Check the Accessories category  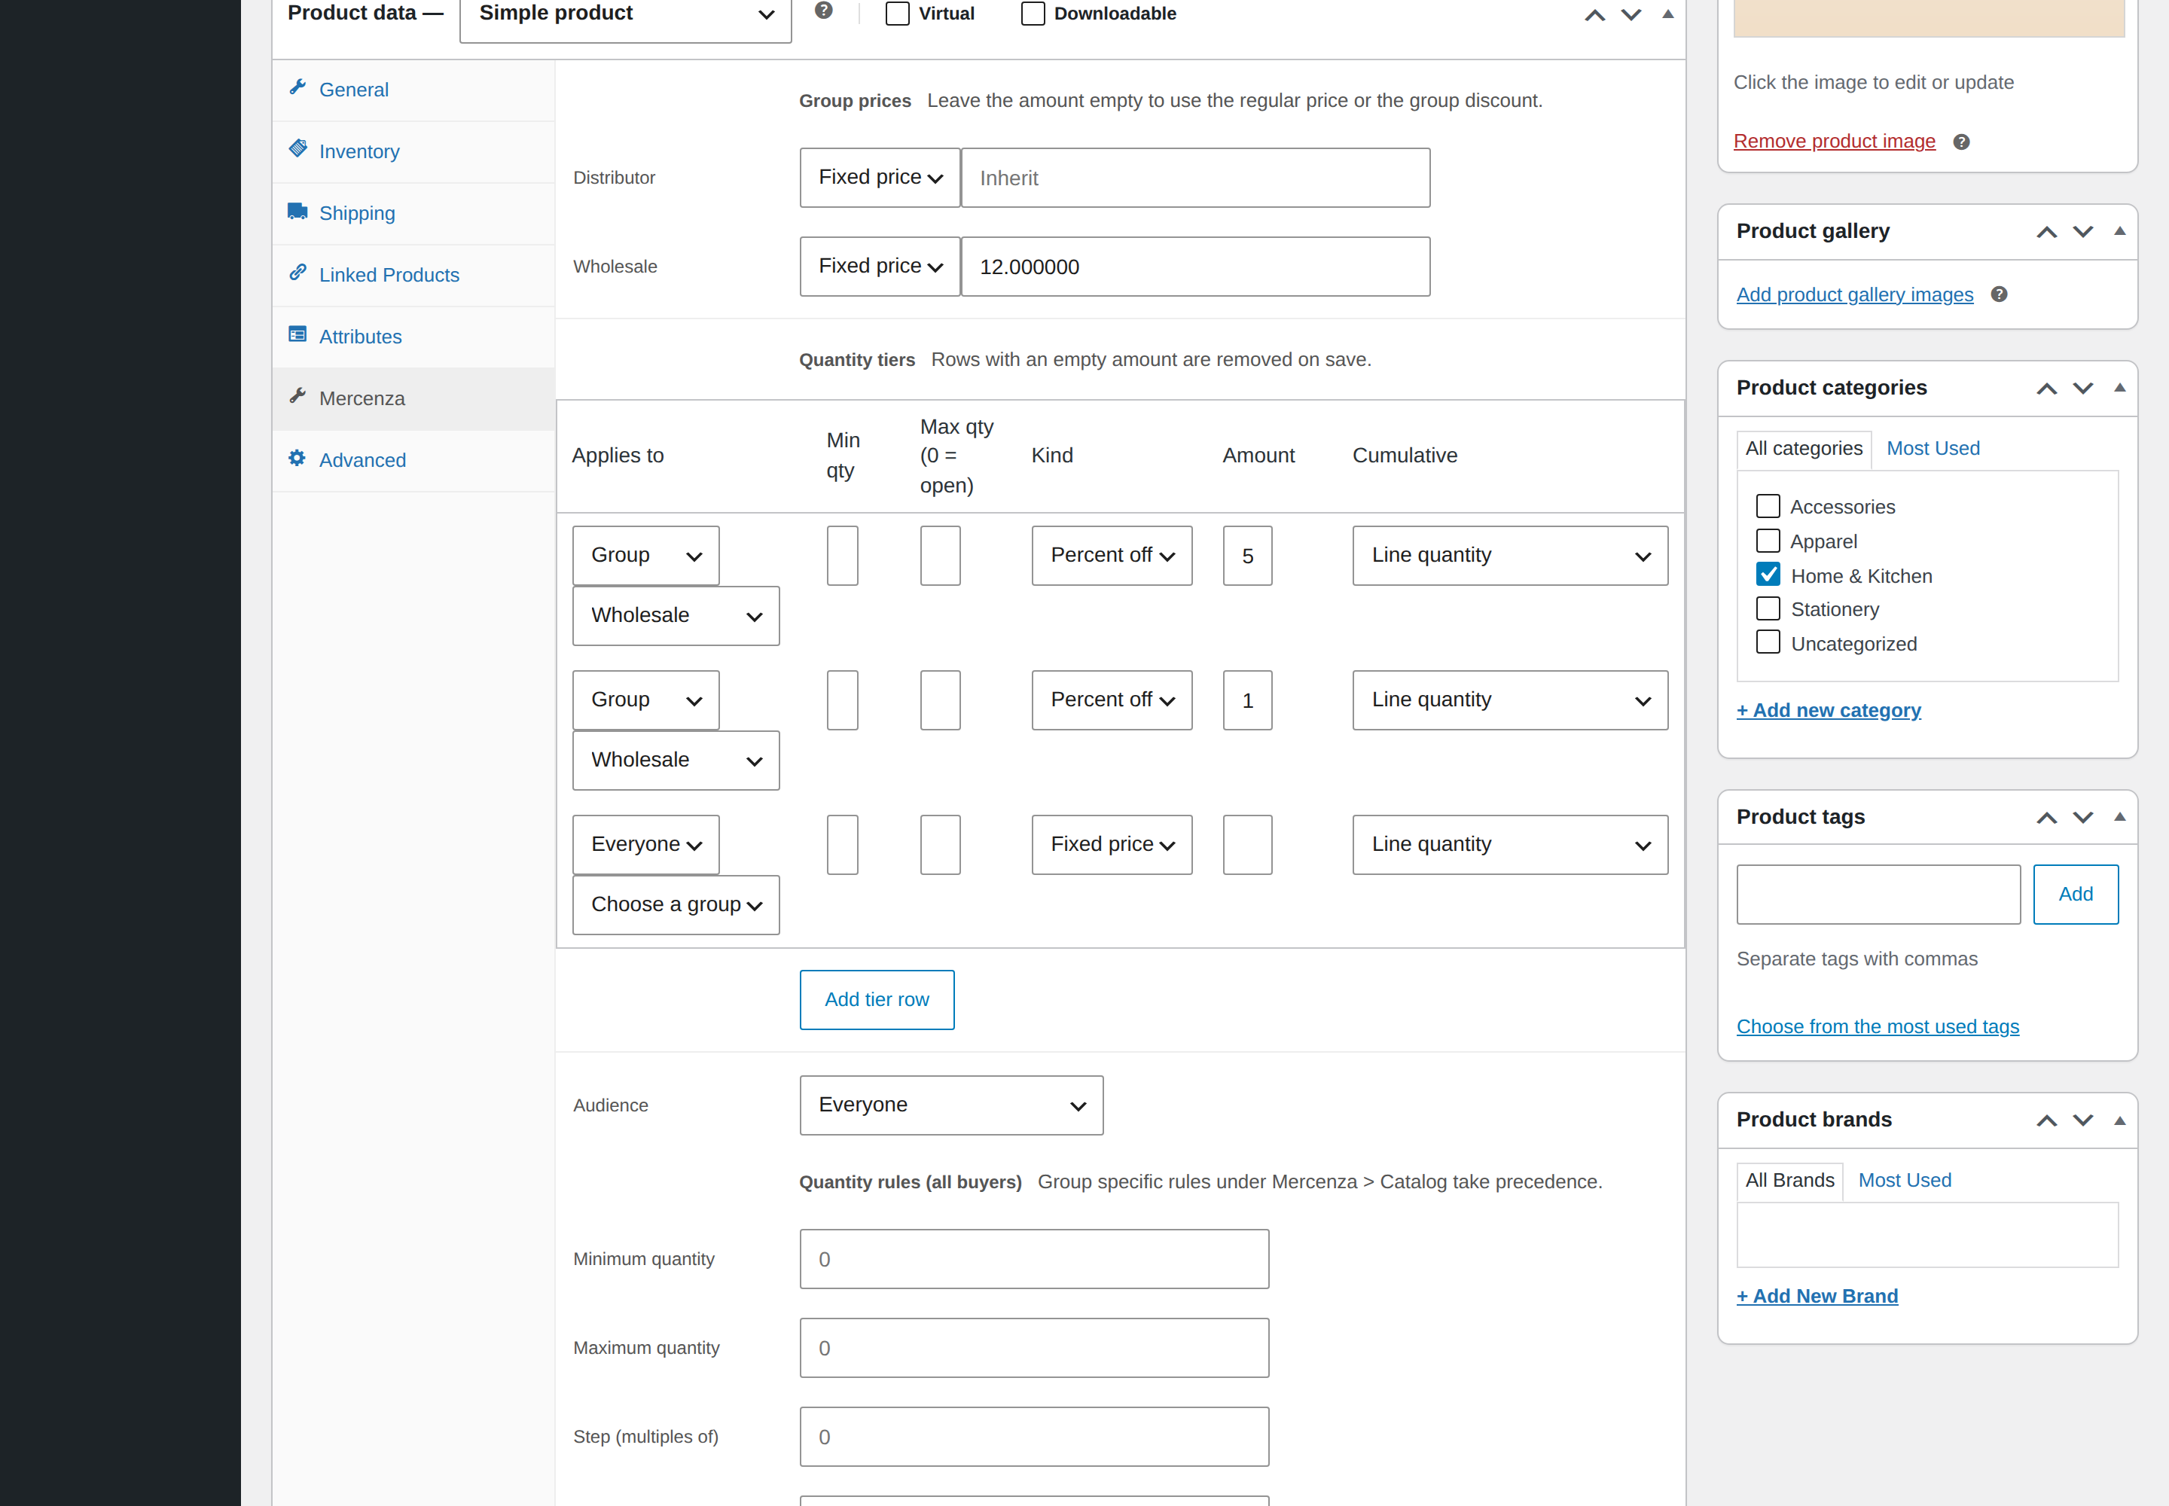tap(1768, 507)
